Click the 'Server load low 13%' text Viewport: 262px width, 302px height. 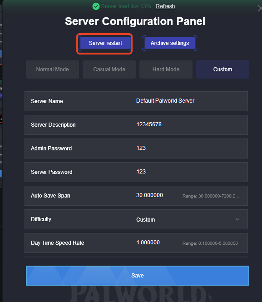click(126, 6)
